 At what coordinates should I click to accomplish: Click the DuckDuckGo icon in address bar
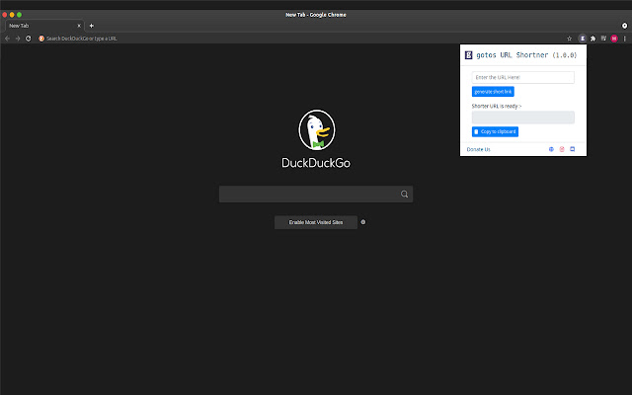tap(41, 39)
